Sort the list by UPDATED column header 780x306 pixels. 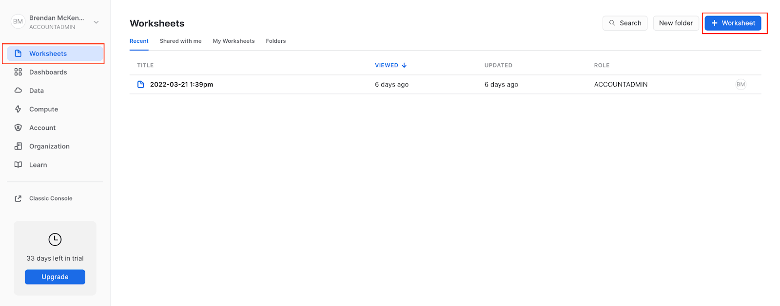click(x=498, y=65)
